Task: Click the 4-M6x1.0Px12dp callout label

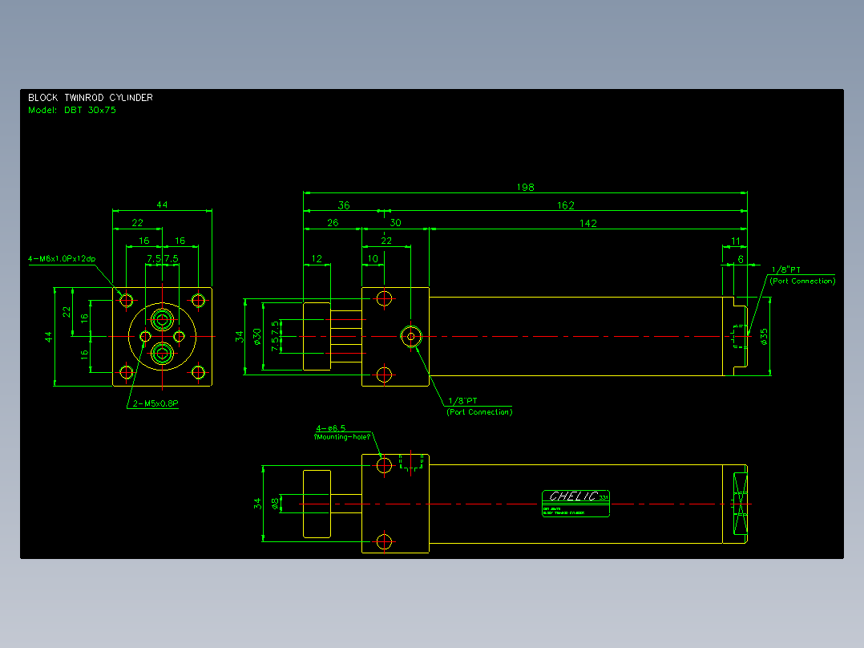Action: click(x=62, y=259)
